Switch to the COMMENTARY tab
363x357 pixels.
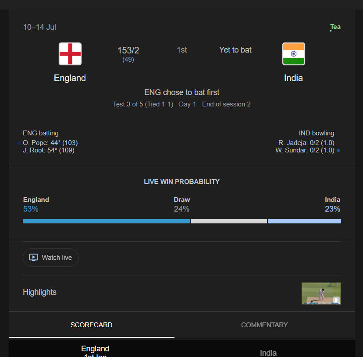point(264,325)
